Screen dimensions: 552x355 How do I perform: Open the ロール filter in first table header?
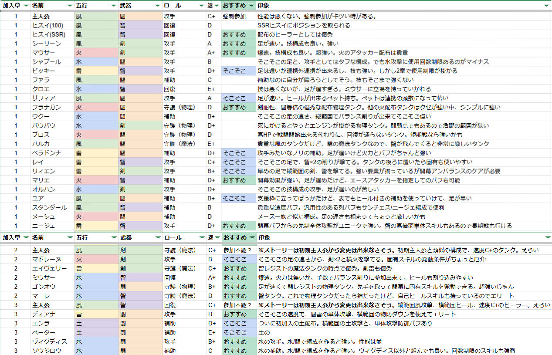coord(201,6)
